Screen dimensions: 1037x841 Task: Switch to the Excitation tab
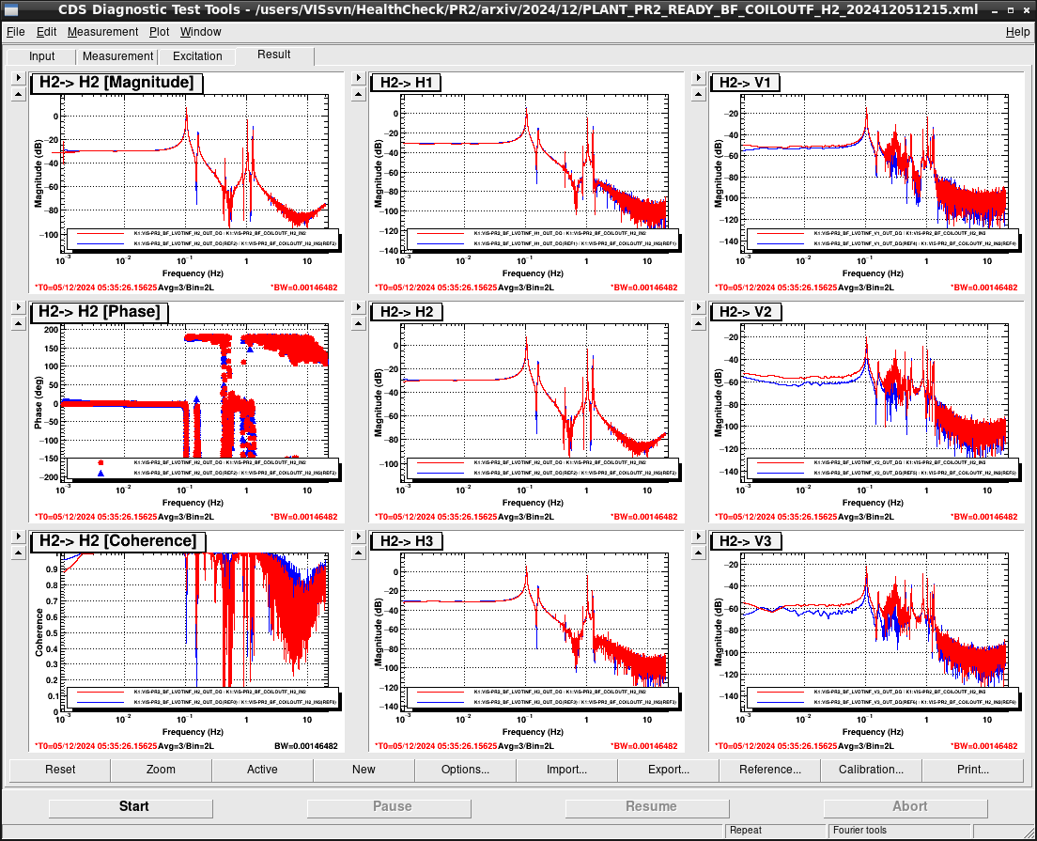pyautogui.click(x=197, y=56)
